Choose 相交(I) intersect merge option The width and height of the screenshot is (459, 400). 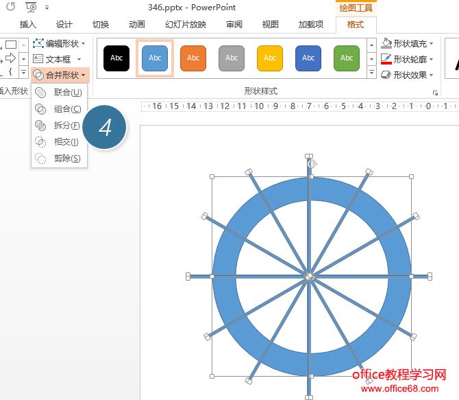[x=59, y=142]
